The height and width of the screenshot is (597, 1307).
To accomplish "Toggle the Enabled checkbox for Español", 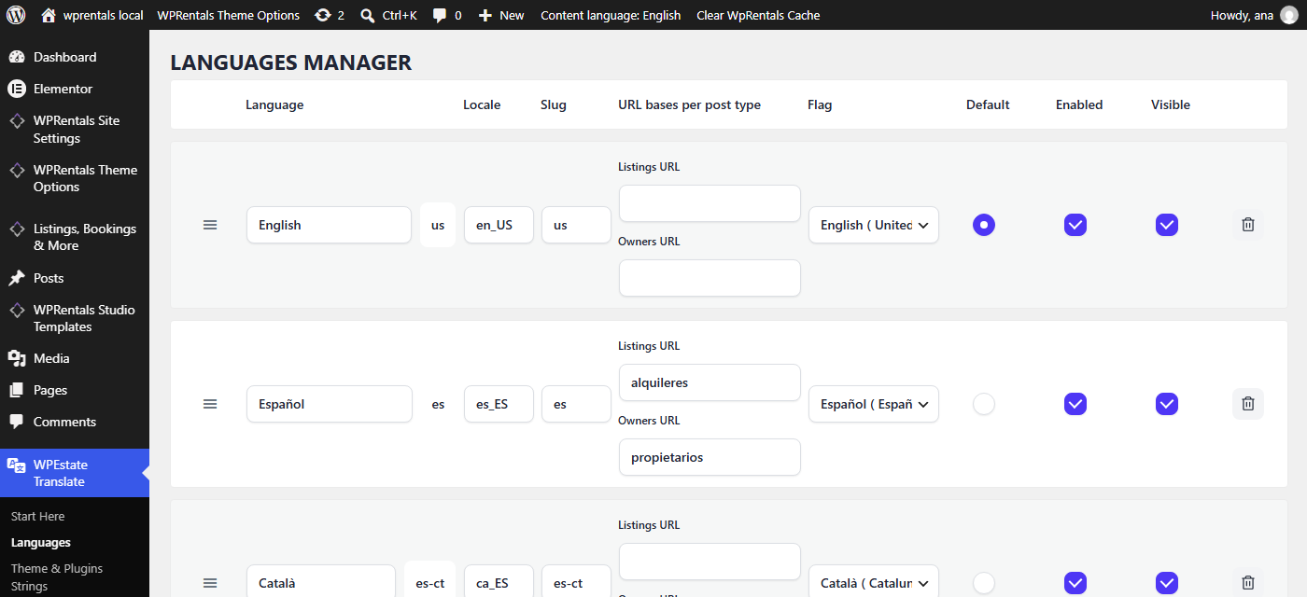I will click(1075, 404).
